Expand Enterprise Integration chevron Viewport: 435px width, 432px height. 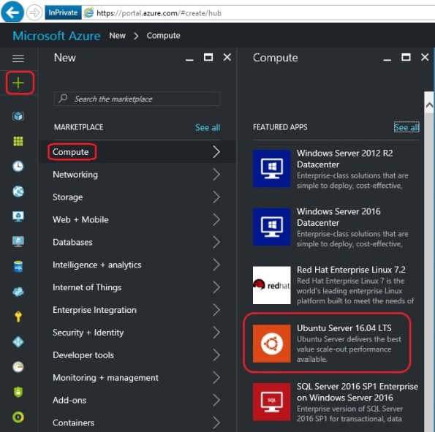tap(216, 310)
